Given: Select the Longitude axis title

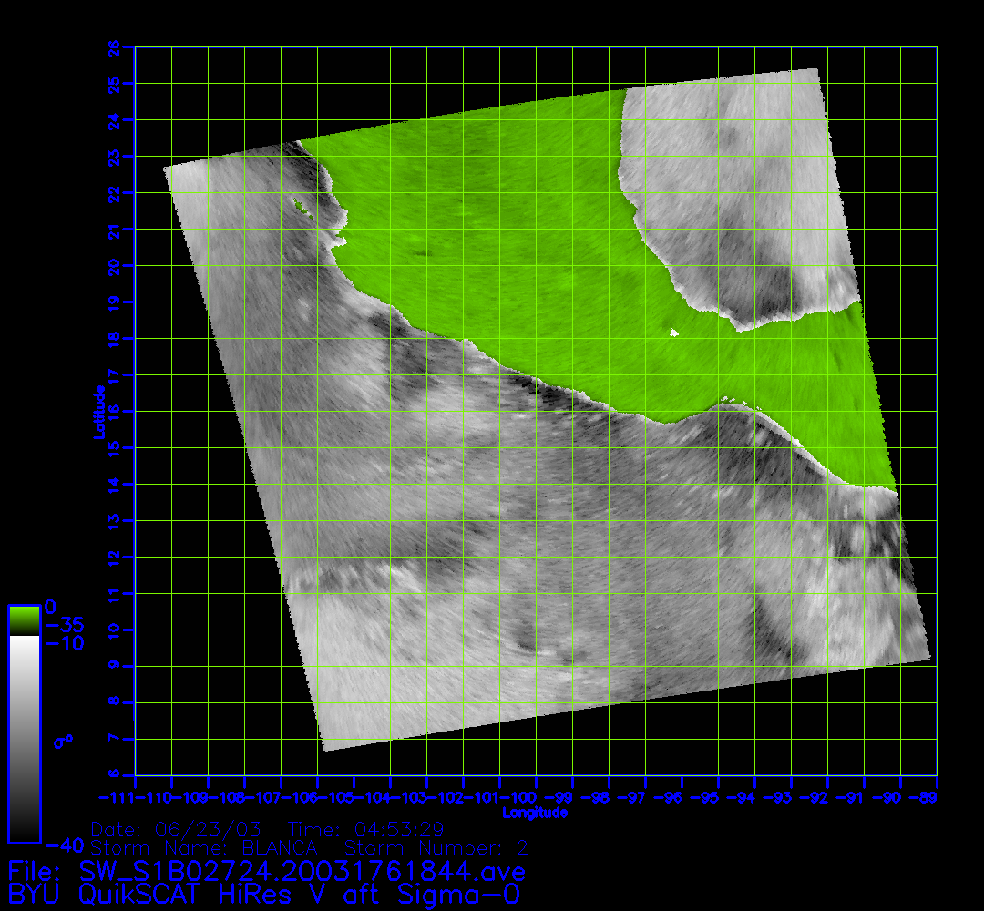Looking at the screenshot, I should (535, 813).
